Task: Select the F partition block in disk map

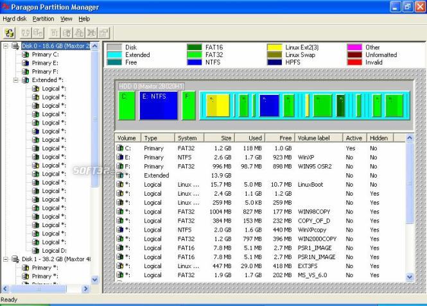Action: (x=189, y=106)
